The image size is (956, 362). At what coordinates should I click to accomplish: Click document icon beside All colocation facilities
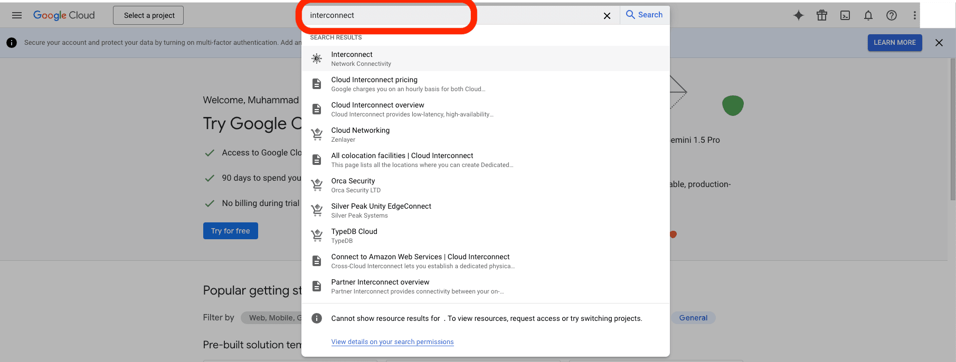click(x=317, y=160)
